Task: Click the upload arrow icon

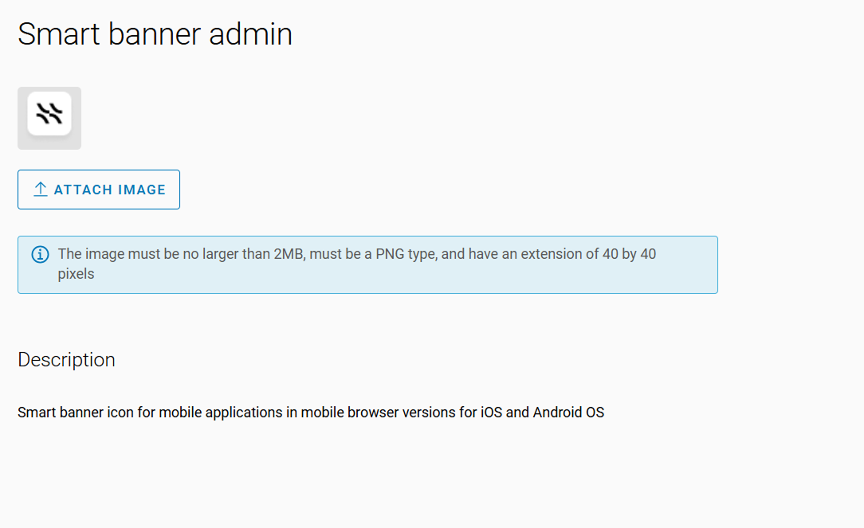Action: tap(41, 190)
